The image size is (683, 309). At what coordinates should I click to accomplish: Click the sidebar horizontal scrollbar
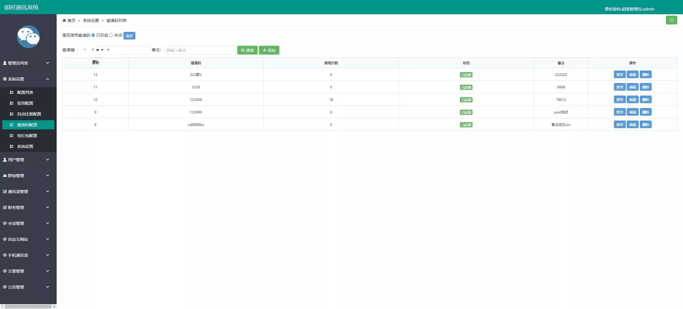tap(28, 306)
